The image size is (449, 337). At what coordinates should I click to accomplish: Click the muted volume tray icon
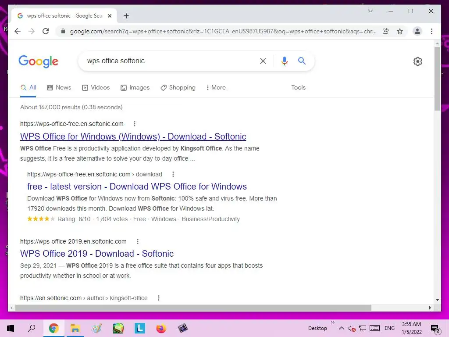[x=352, y=328]
